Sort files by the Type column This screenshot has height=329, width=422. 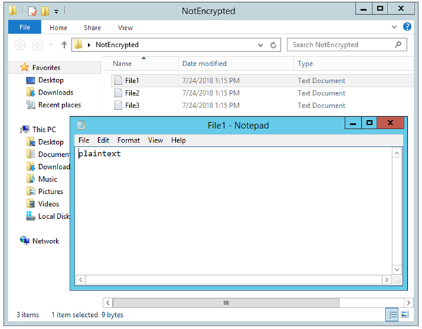point(305,64)
